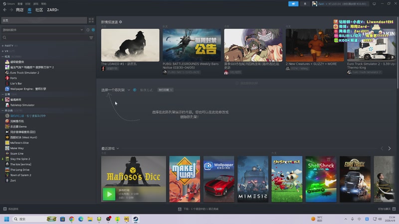
Task: Switch to Big Picture mode monitor icon
Action: pyautogui.click(x=374, y=4)
